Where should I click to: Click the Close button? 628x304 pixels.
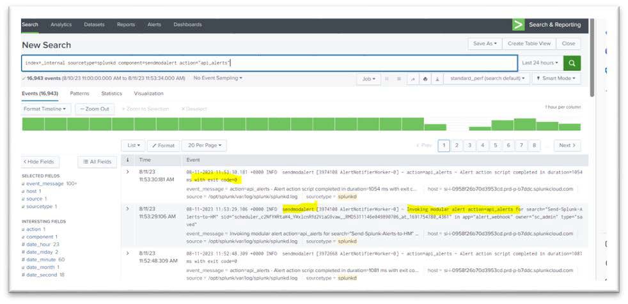(x=569, y=43)
